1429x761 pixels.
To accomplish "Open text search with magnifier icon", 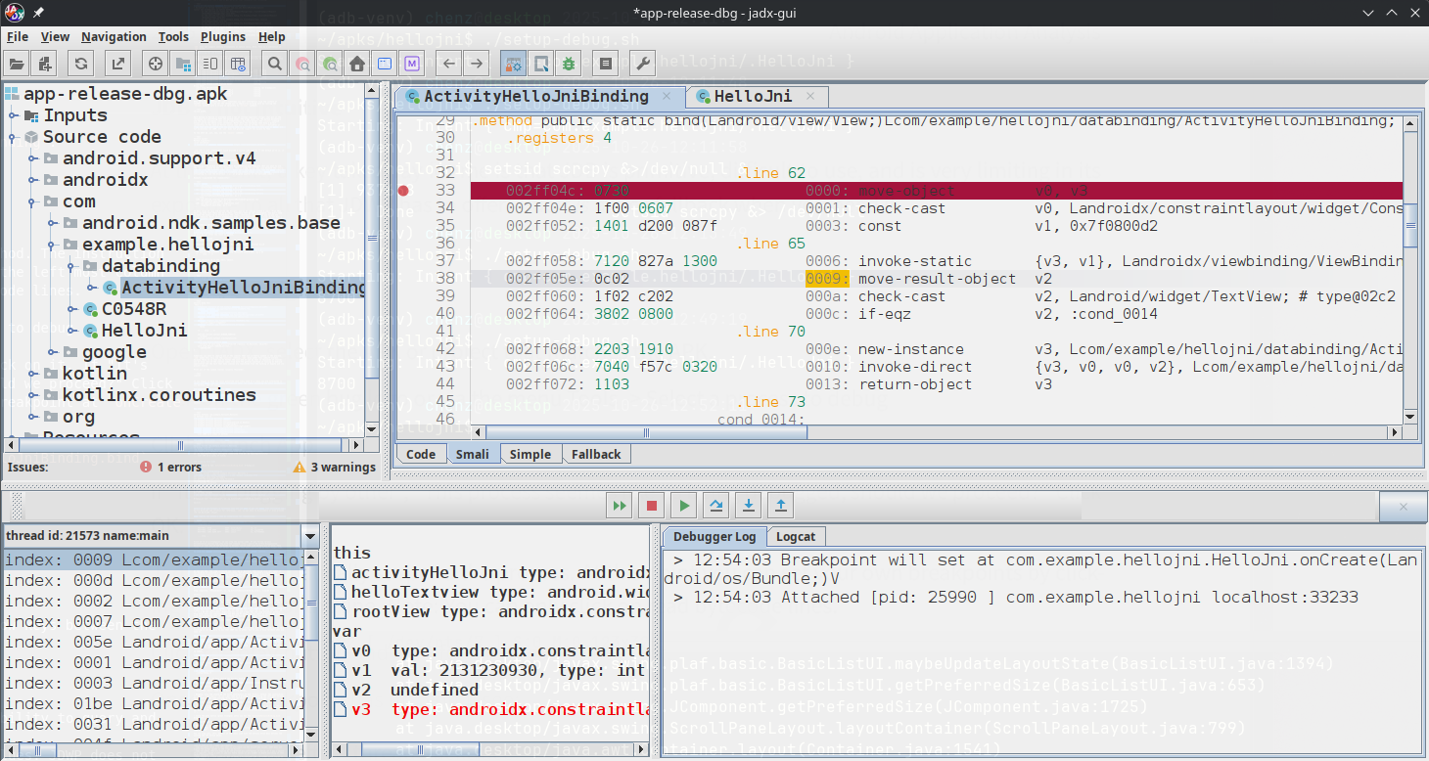I will click(x=275, y=65).
